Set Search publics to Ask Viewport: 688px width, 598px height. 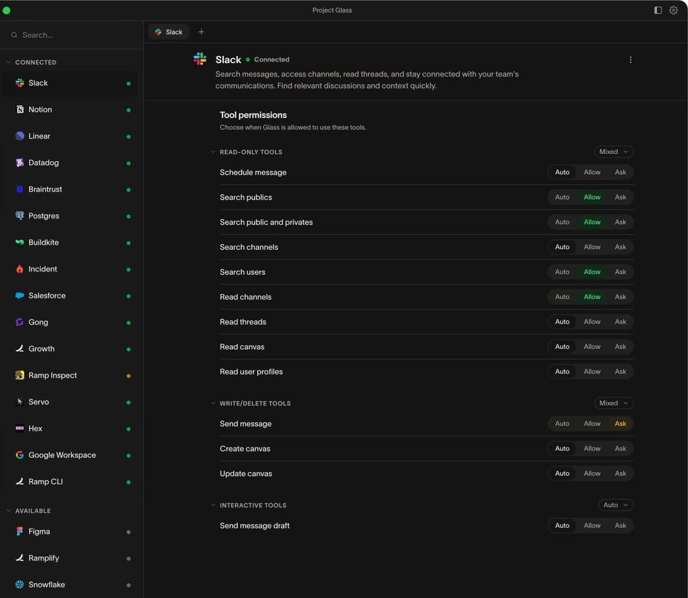[620, 197]
